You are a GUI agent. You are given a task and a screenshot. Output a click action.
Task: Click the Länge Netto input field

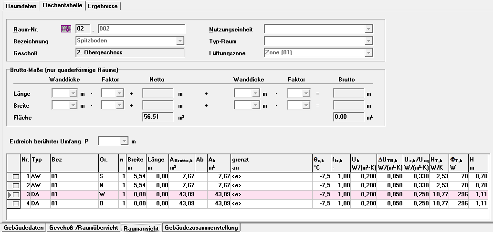tap(158, 93)
